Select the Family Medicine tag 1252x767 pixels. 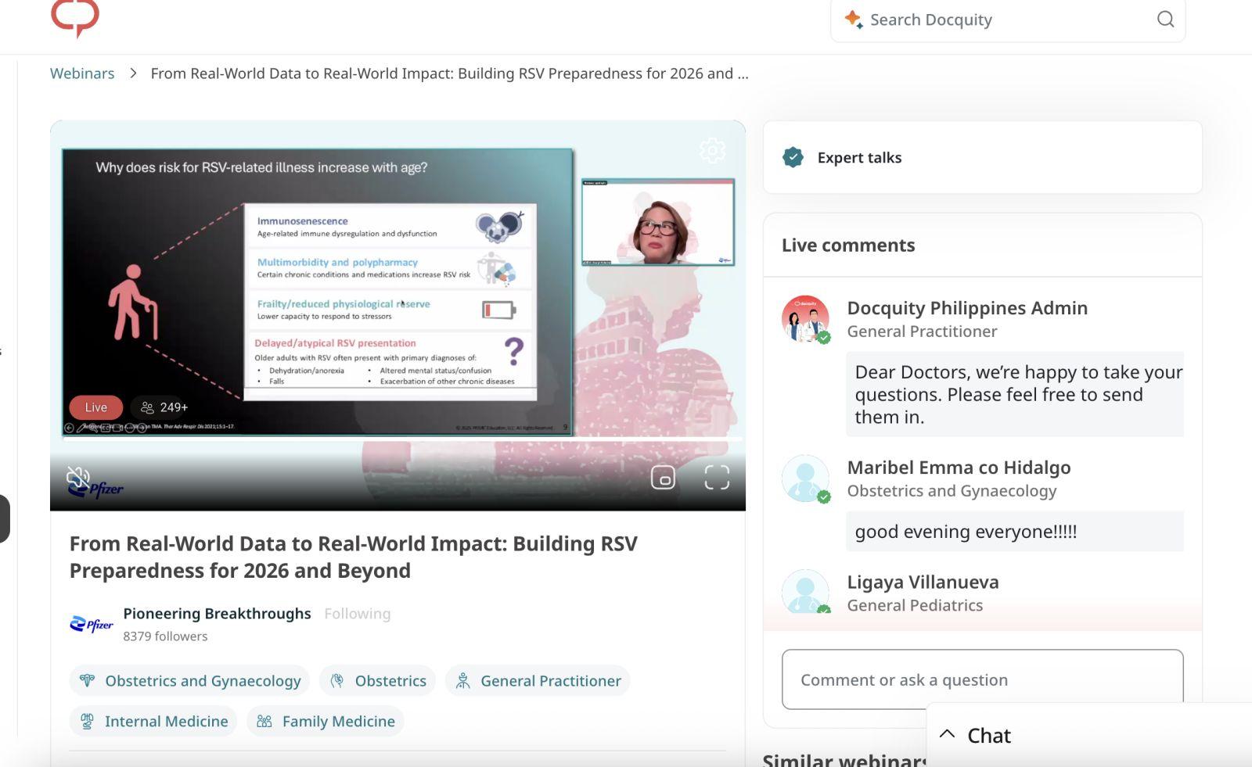(x=326, y=722)
